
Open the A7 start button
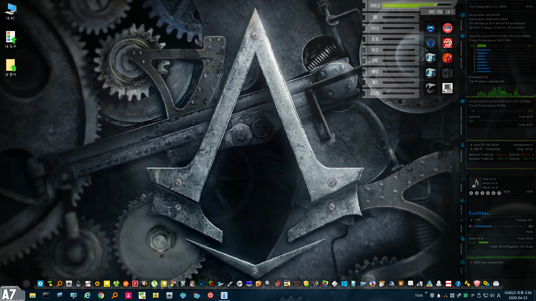coord(12,294)
